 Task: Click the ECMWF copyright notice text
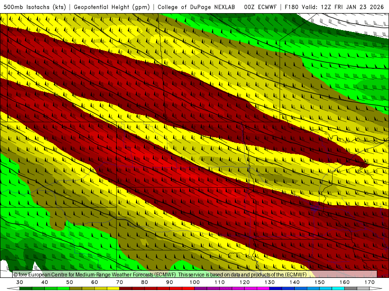click(x=160, y=275)
